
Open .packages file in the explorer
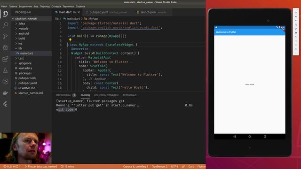coord(25,73)
